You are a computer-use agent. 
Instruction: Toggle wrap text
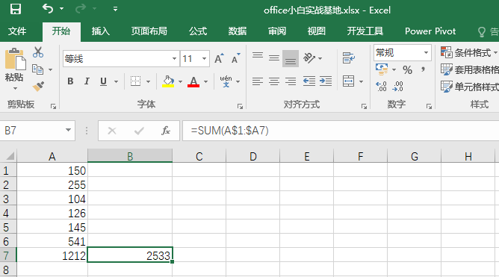(349, 58)
